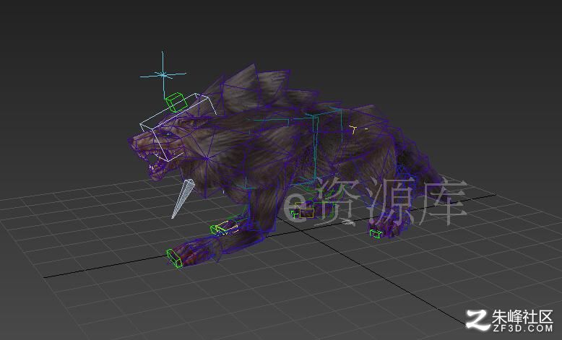Viewport: 562px width, 340px height.
Task: Select the grey cone object below the wolf's jaw
Action: 183,199
